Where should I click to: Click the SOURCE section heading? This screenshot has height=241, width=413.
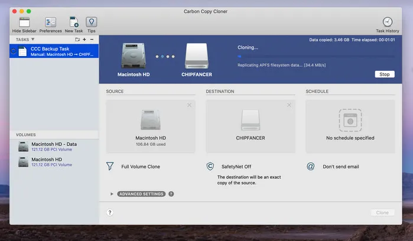[x=115, y=92]
